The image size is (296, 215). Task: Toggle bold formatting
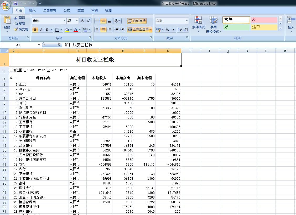pyautogui.click(x=35, y=30)
